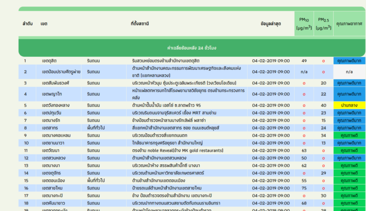Select district name เขตดุสิต
Screen dimensions: 366x211
click(x=49, y=61)
